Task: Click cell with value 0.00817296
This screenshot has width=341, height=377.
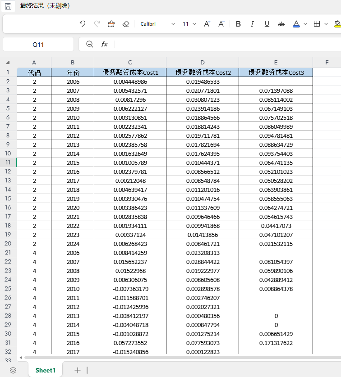Action: click(130, 100)
